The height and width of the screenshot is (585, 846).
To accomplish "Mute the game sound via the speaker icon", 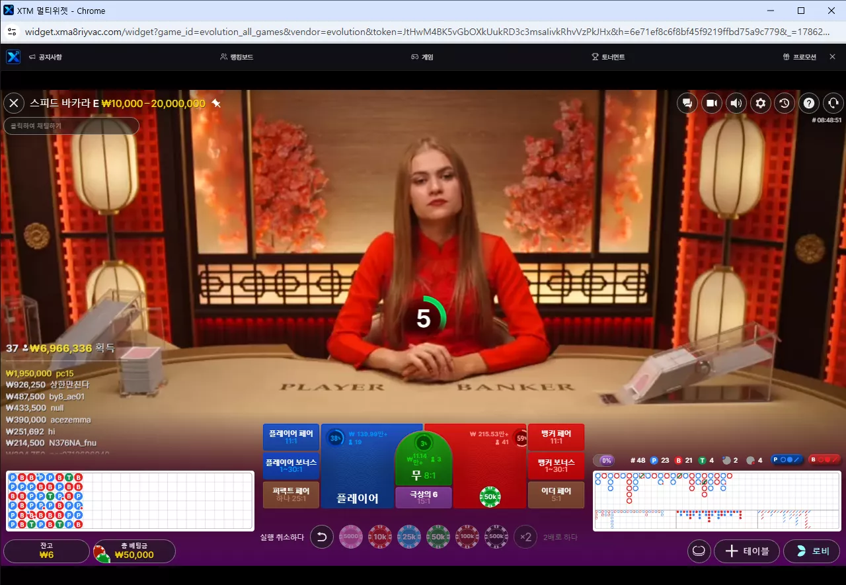I will (x=736, y=103).
